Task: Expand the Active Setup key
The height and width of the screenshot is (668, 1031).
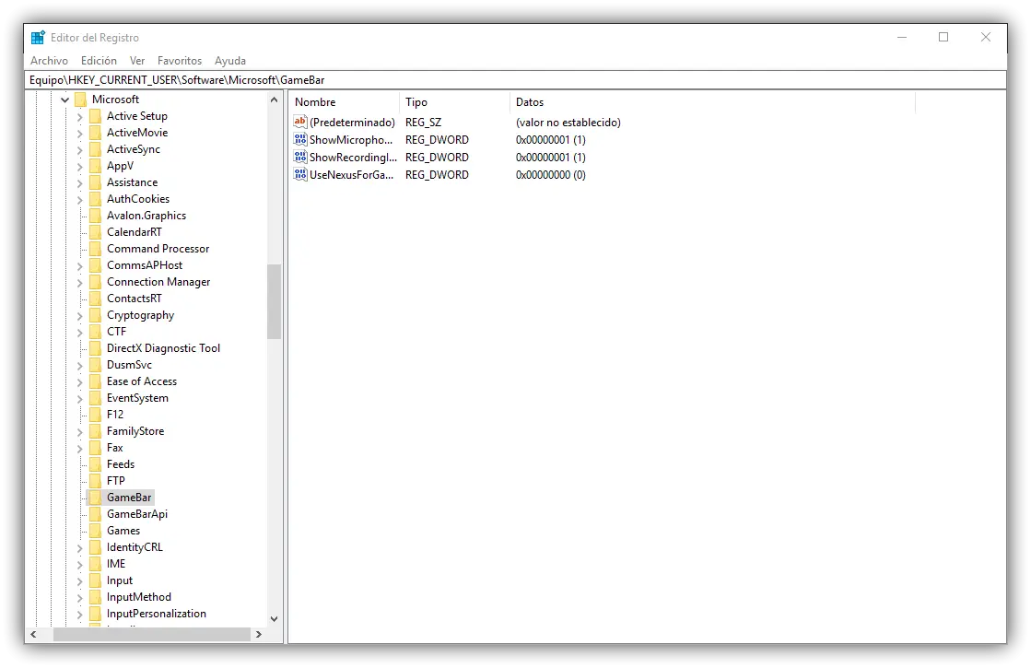Action: pyautogui.click(x=79, y=116)
